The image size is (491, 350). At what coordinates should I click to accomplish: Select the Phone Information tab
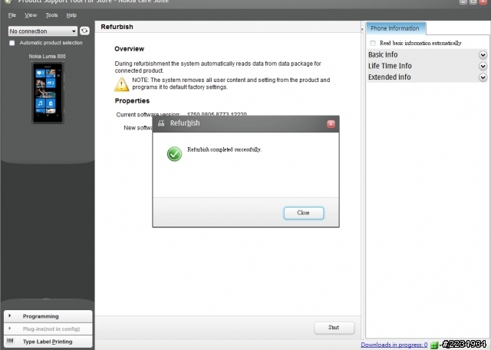click(396, 28)
